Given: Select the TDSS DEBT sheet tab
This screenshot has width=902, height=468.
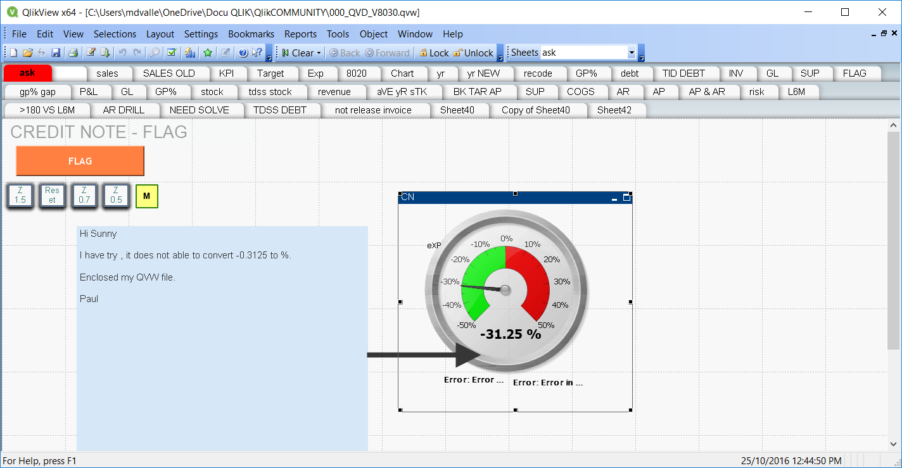Looking at the screenshot, I should pyautogui.click(x=279, y=110).
